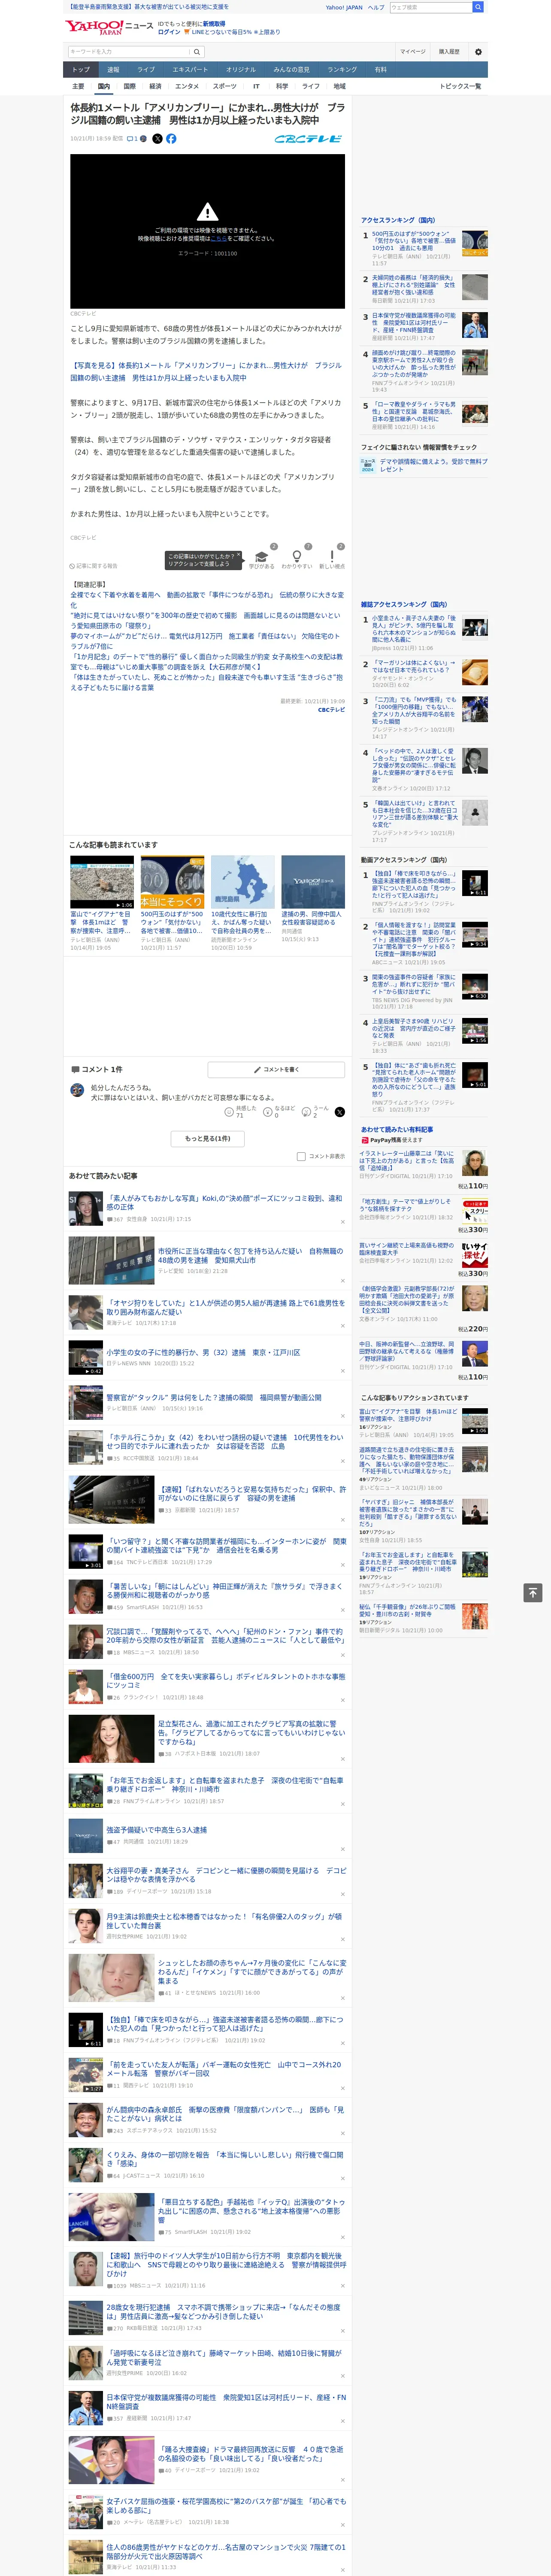This screenshot has width=551, height=2576.
Task: Open the 速報 navigation tab
Action: pyautogui.click(x=113, y=70)
